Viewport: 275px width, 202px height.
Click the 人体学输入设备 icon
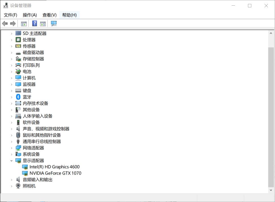coord(18,116)
